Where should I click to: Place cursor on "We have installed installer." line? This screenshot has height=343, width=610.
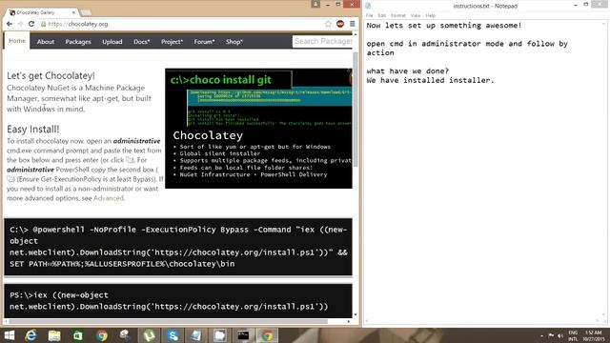pyautogui.click(x=430, y=80)
